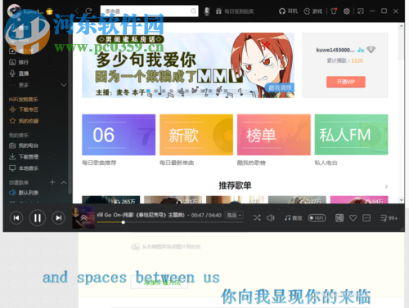Toggle the HiFi switch
The image size is (409, 308).
click(317, 218)
